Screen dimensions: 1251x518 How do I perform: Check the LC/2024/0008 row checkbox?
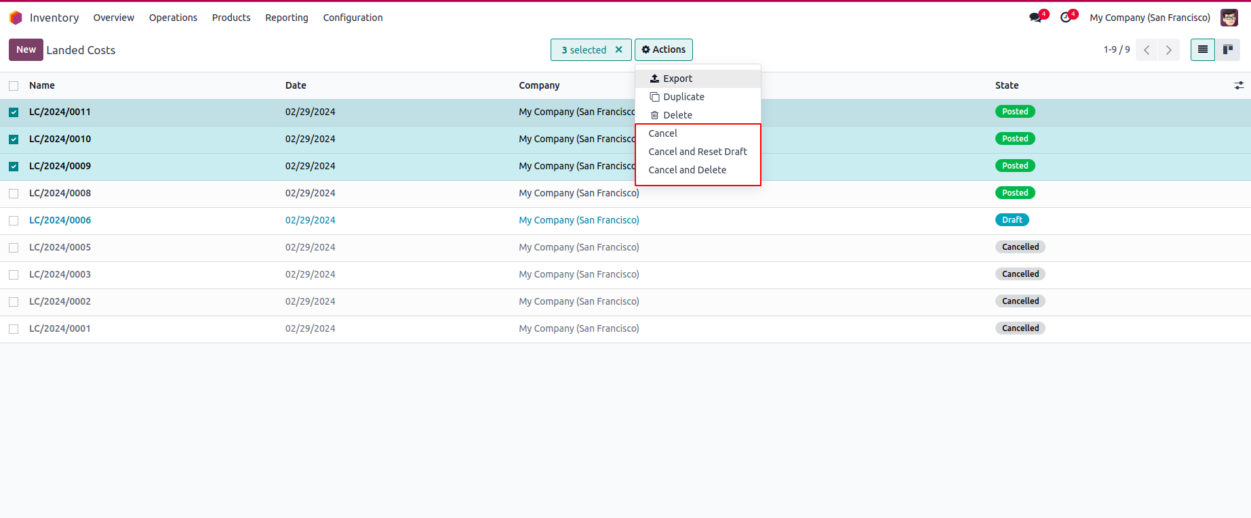(14, 194)
